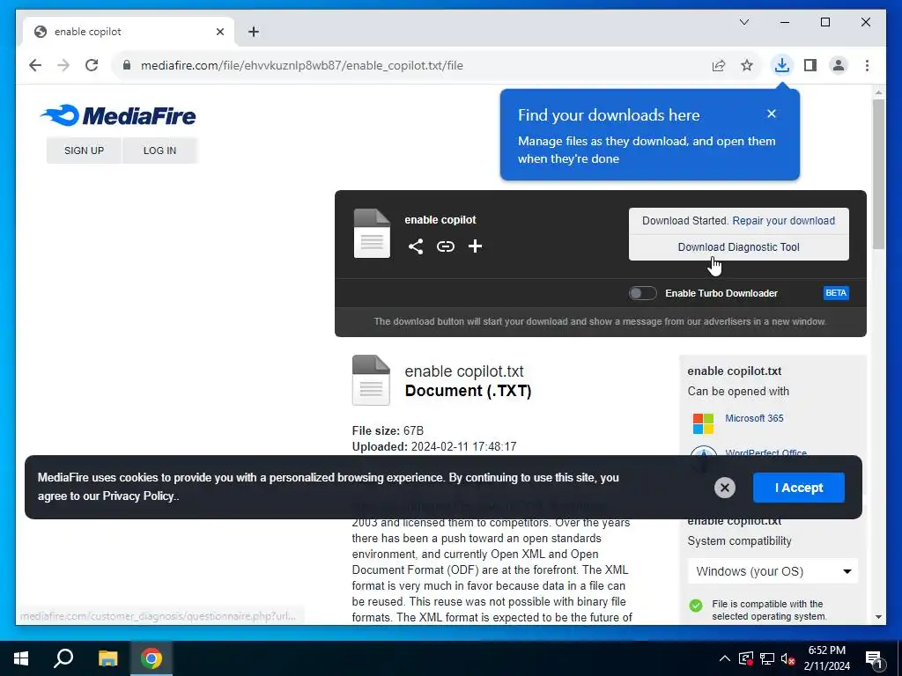Click 'File size: 67B' text
This screenshot has width=902, height=676.
(x=388, y=430)
